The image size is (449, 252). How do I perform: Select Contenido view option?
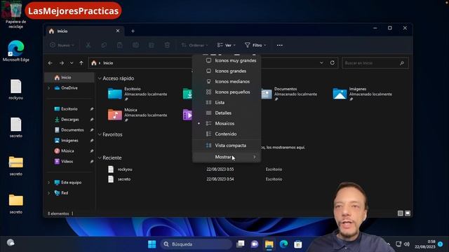tap(227, 134)
